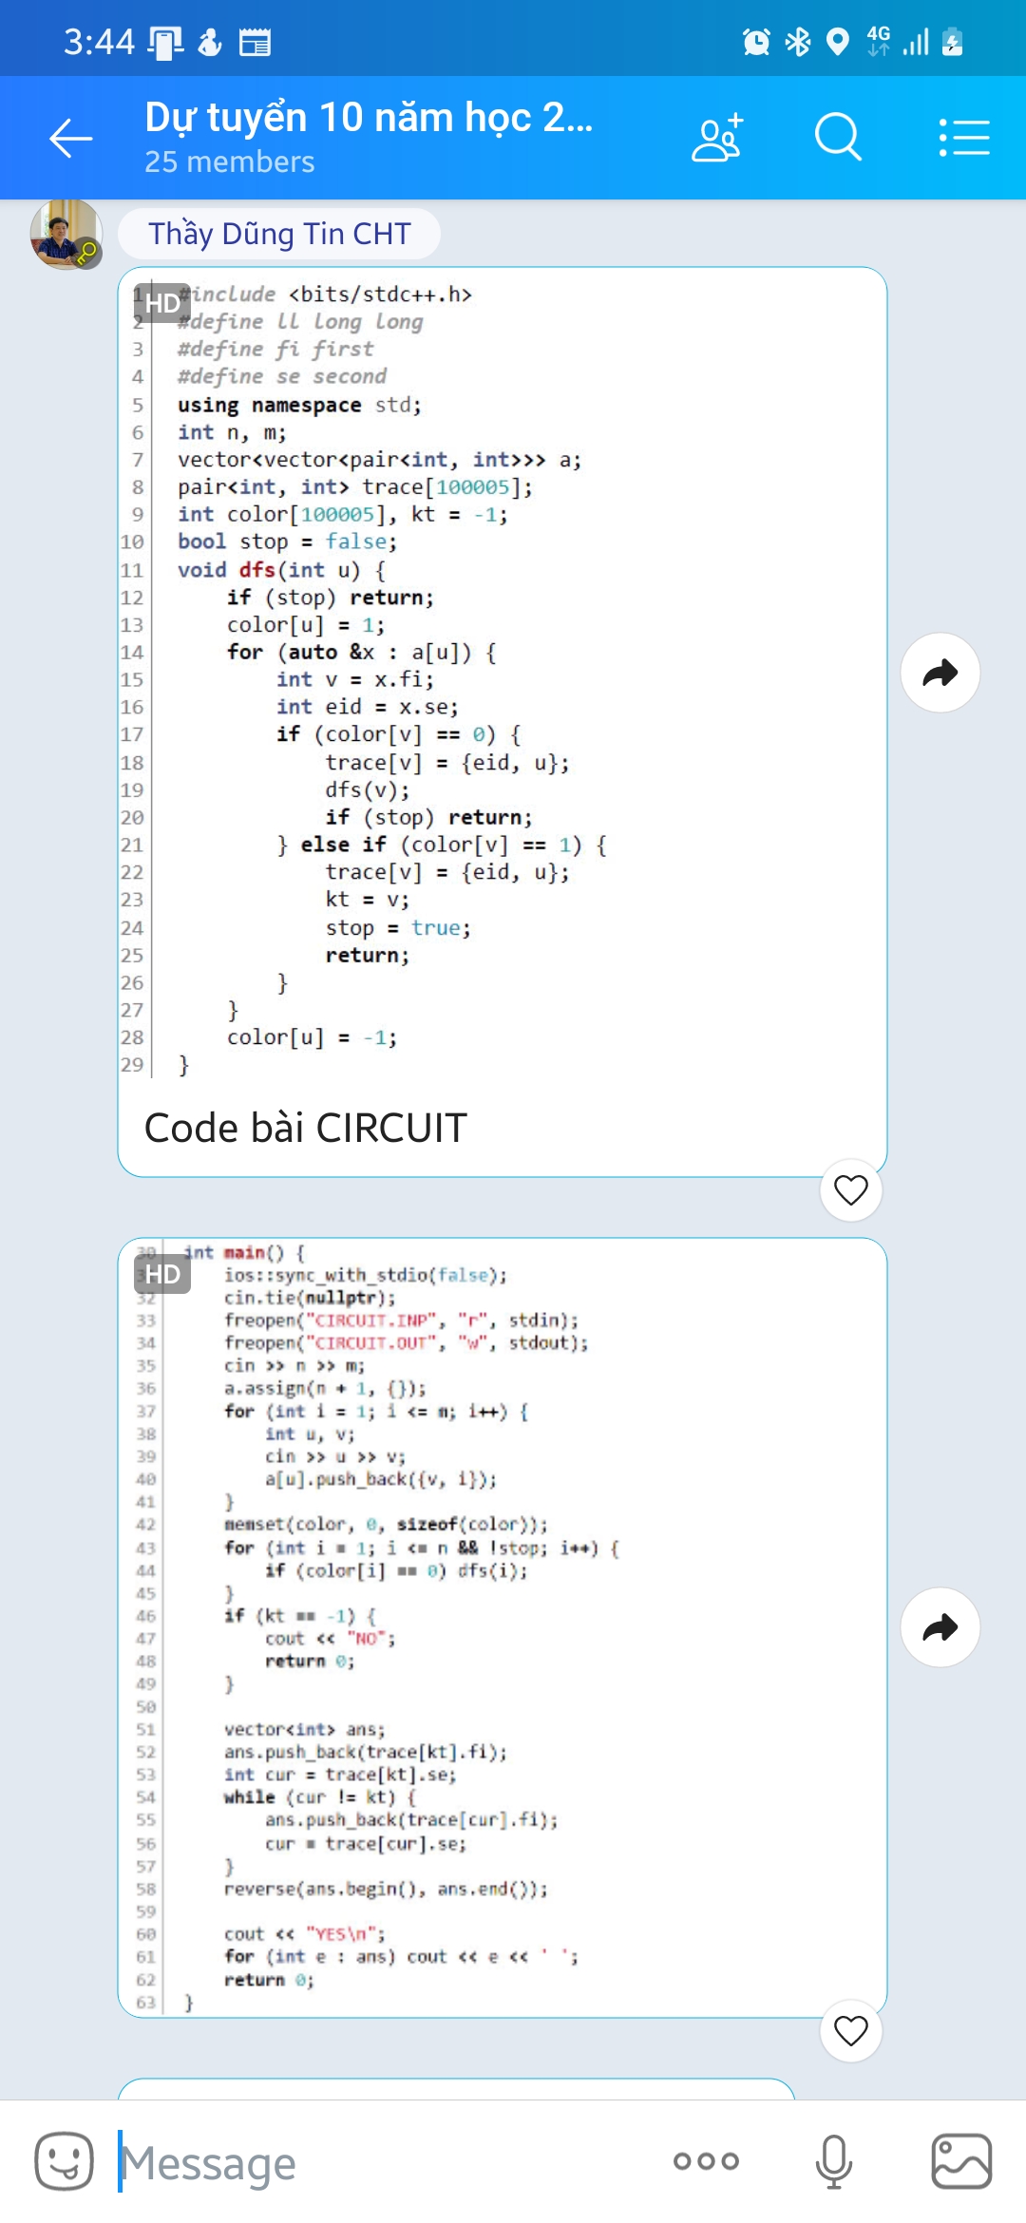Tap the caption Code bài CIRCUIT
The image size is (1026, 2223).
306,1129
